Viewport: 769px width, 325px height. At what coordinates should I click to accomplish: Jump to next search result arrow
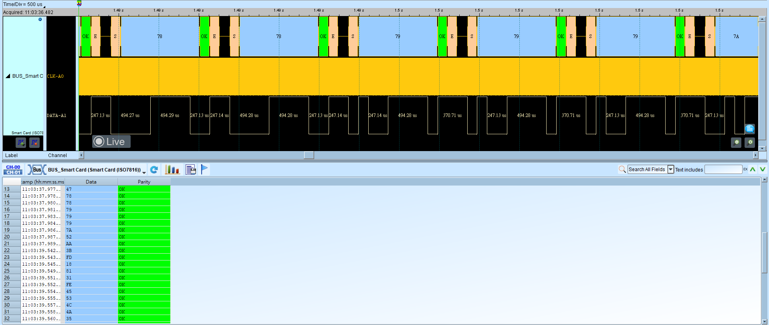[x=763, y=170]
